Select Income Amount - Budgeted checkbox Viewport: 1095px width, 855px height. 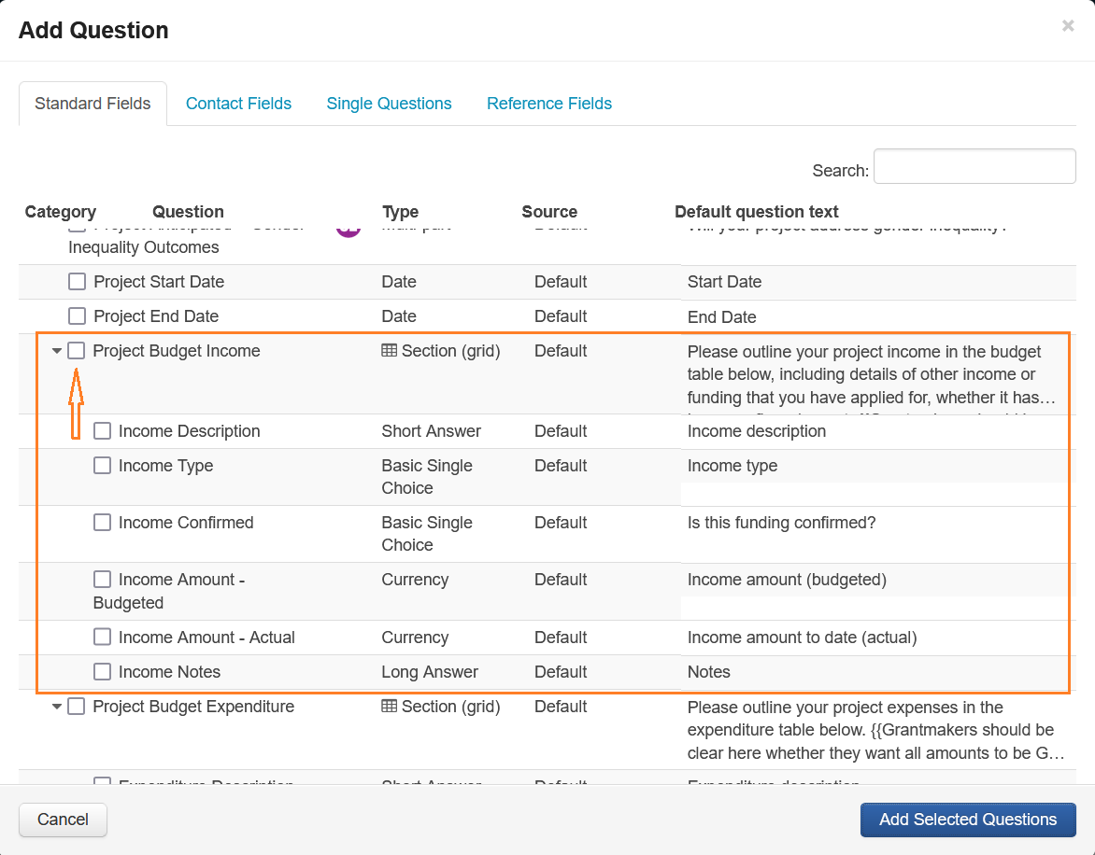[103, 580]
